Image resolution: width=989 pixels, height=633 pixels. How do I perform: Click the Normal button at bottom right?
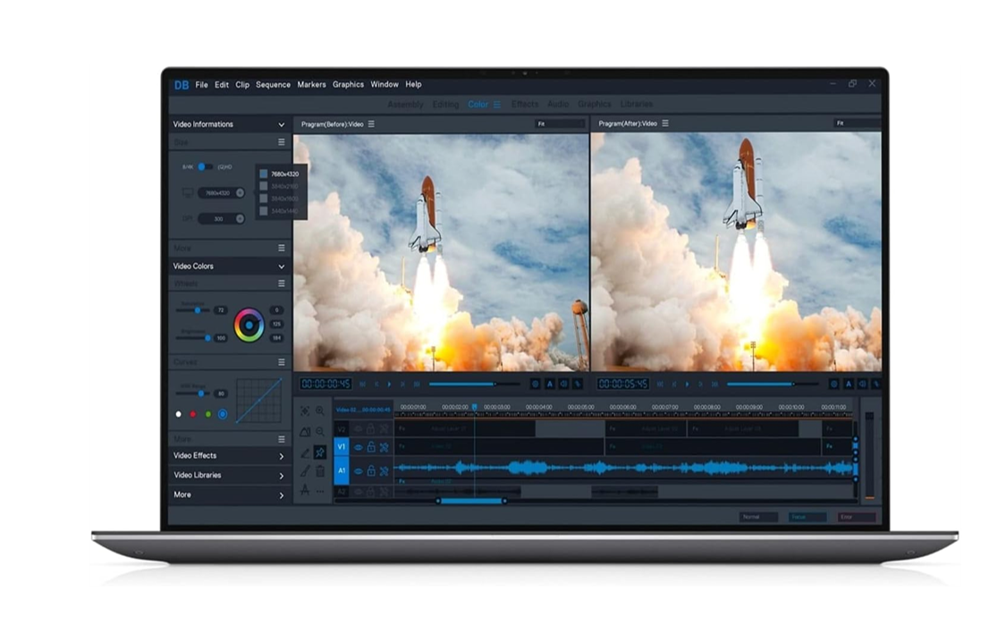(x=757, y=517)
